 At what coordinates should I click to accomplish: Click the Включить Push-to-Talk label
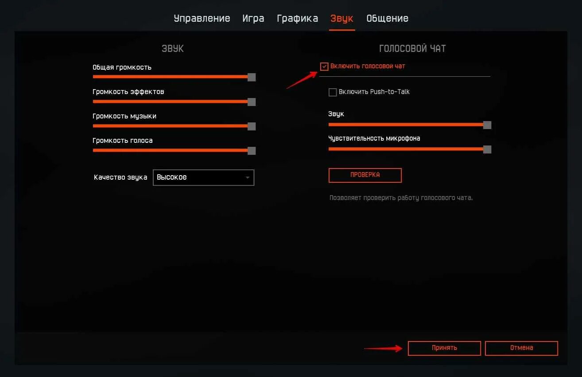coord(374,92)
